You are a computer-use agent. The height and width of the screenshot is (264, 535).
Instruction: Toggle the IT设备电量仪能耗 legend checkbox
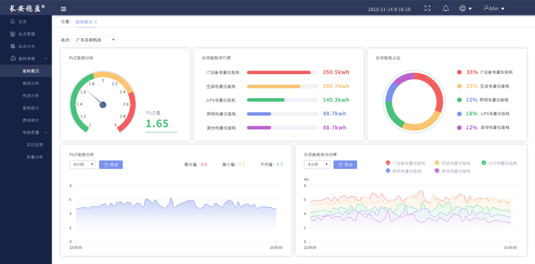coord(388,163)
